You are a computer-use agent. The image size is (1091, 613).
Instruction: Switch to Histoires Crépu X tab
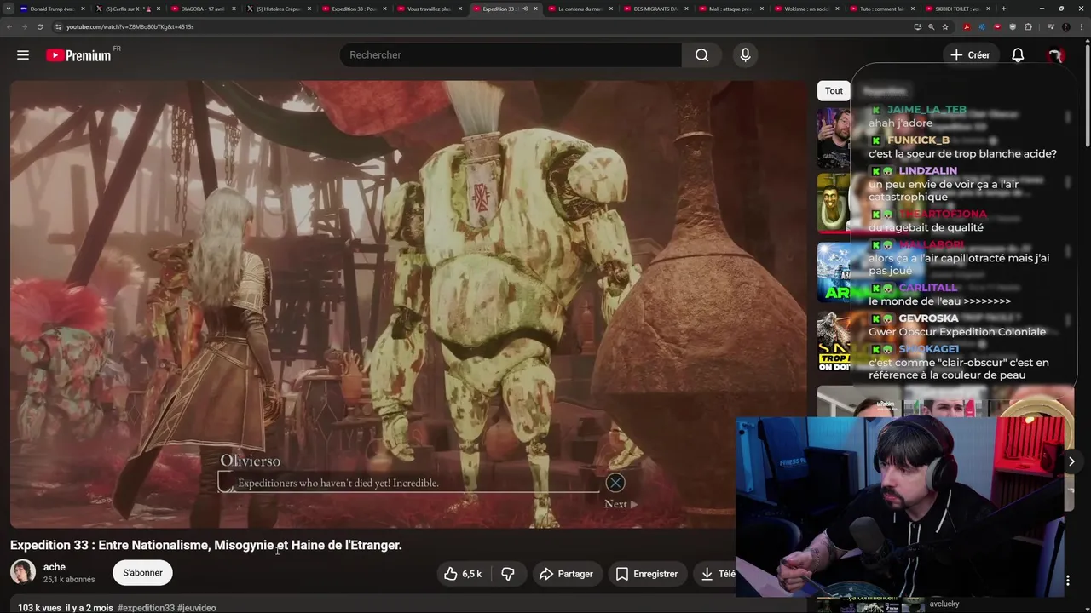tap(277, 9)
